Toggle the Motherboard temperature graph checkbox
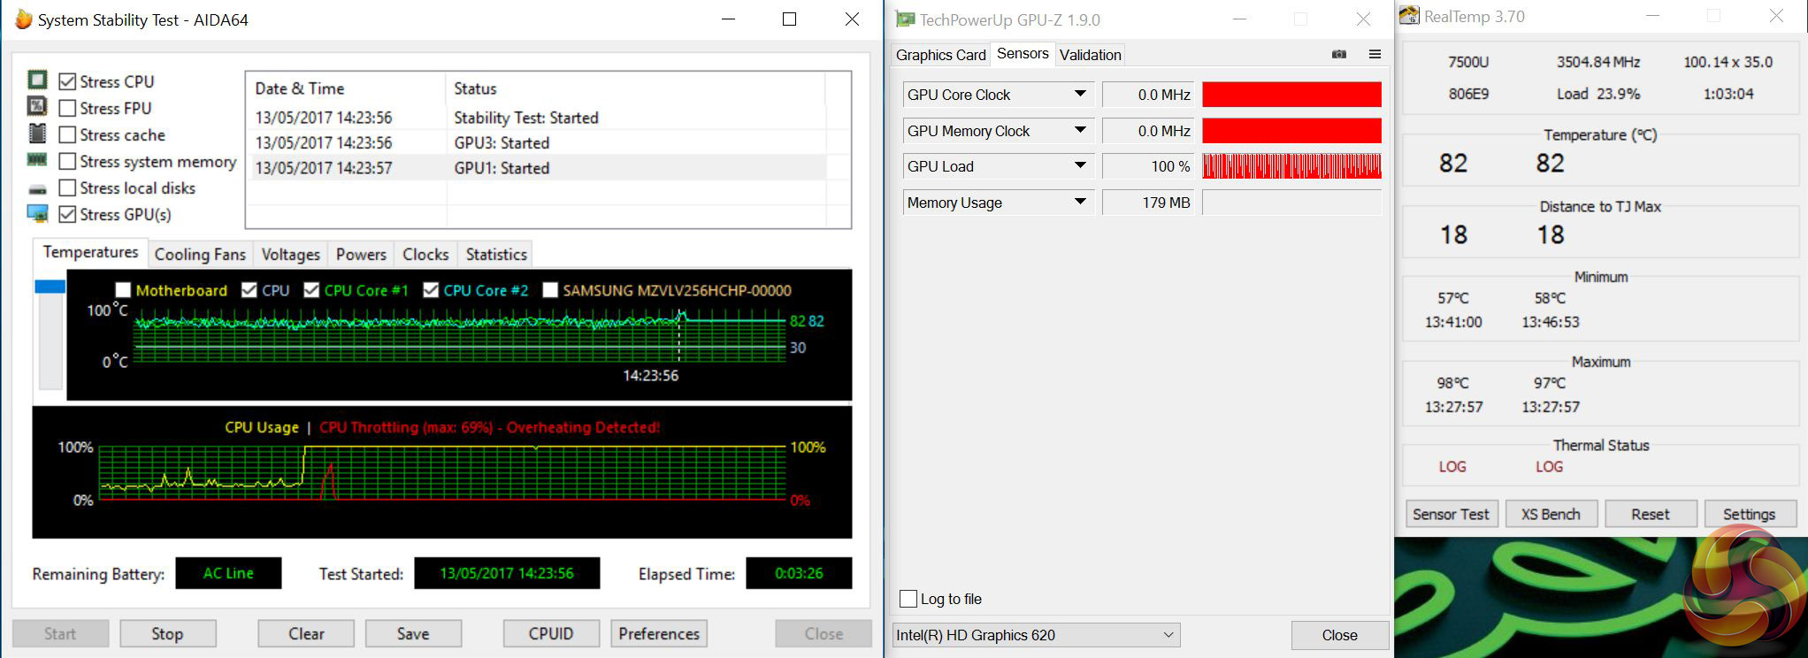 click(x=123, y=290)
